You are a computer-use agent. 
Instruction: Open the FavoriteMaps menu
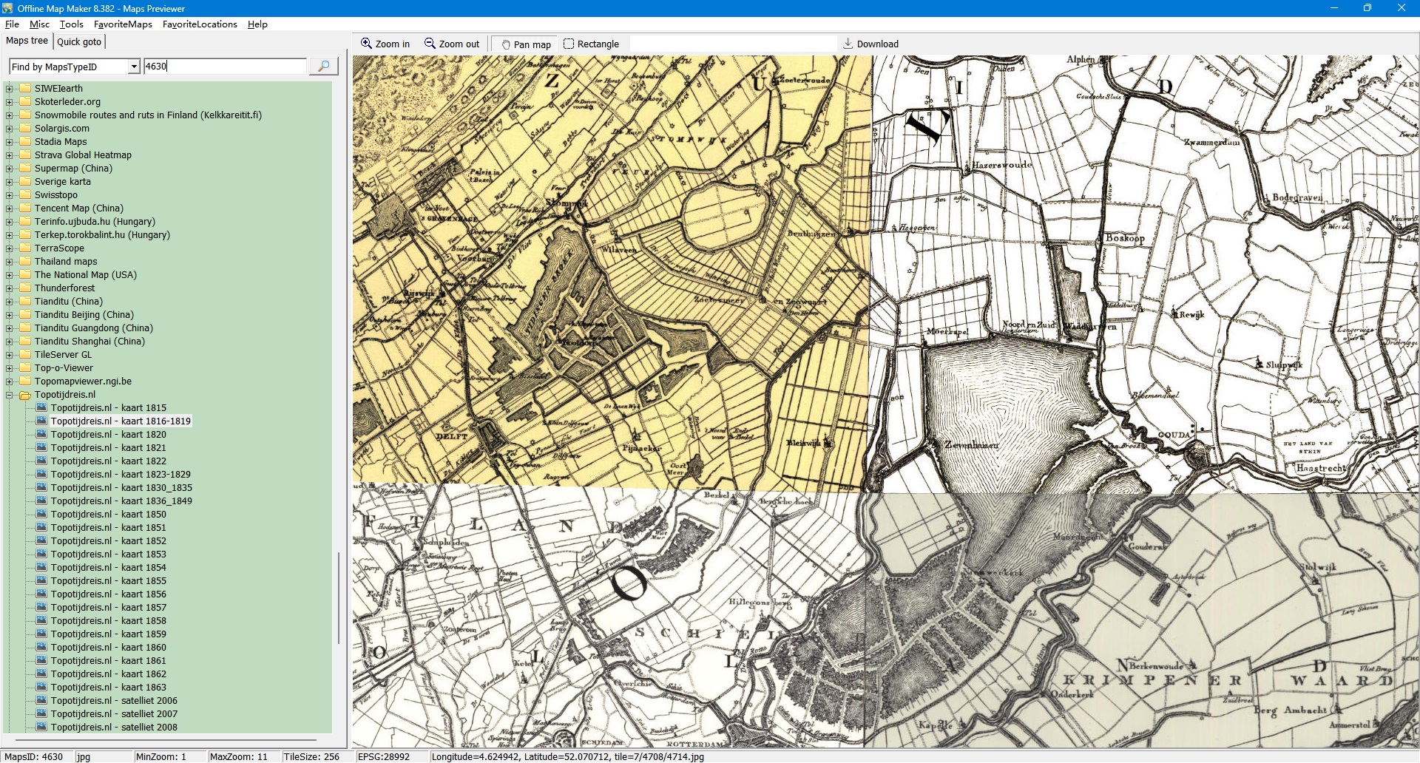123,24
